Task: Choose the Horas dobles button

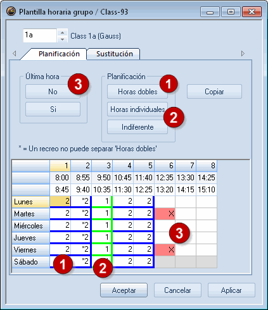Action: [137, 92]
